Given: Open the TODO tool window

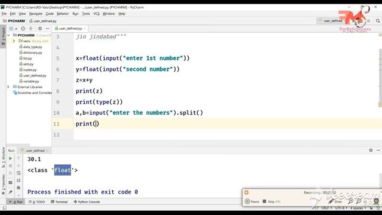Looking at the screenshot, I should (x=37, y=202).
